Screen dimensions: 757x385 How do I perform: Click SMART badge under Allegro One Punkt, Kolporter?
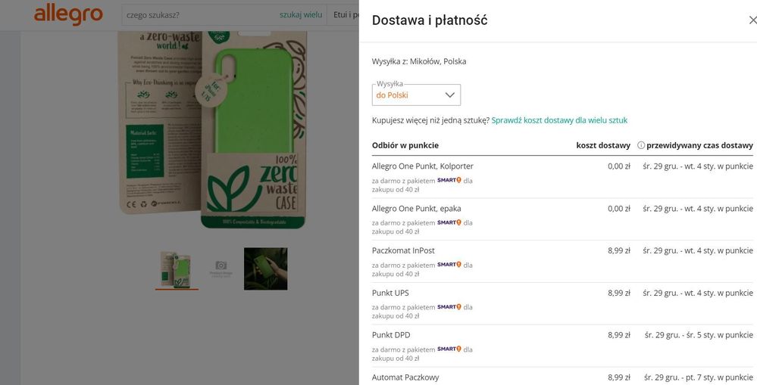449,181
